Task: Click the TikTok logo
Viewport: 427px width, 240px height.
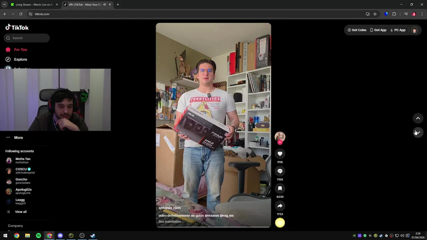Action: tap(17, 27)
